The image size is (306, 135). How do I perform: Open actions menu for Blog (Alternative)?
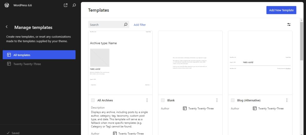click(287, 100)
